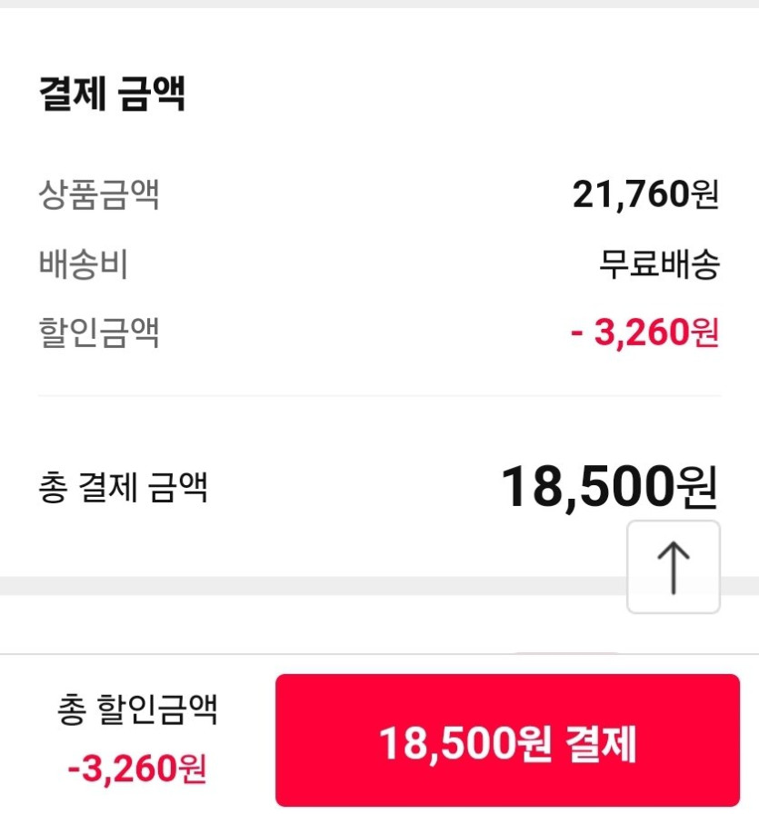Click the 원 unit after large 18,500
The image size is (759, 824).
point(696,489)
